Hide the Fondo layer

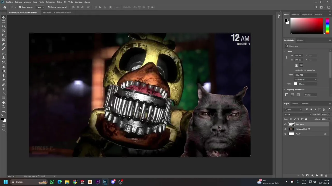[285, 134]
